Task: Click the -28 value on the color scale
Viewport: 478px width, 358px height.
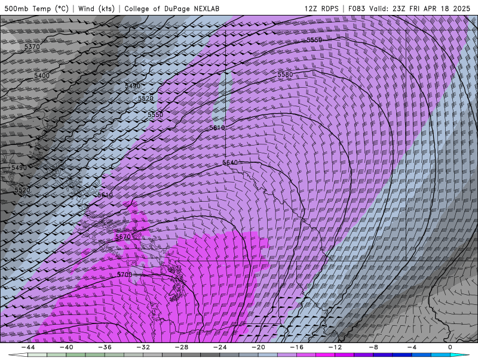Action: 182,347
